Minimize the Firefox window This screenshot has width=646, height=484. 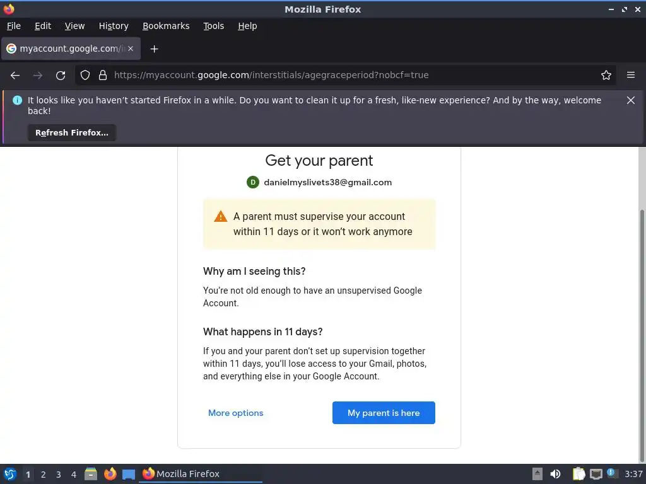pos(611,9)
